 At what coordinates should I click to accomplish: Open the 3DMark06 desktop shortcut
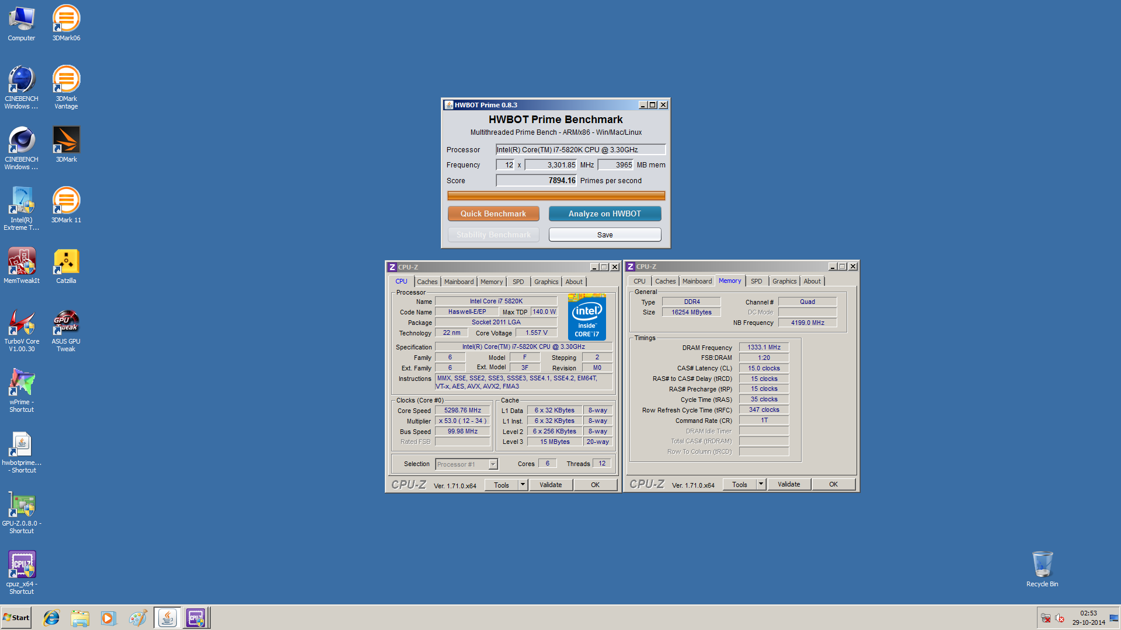click(x=66, y=23)
